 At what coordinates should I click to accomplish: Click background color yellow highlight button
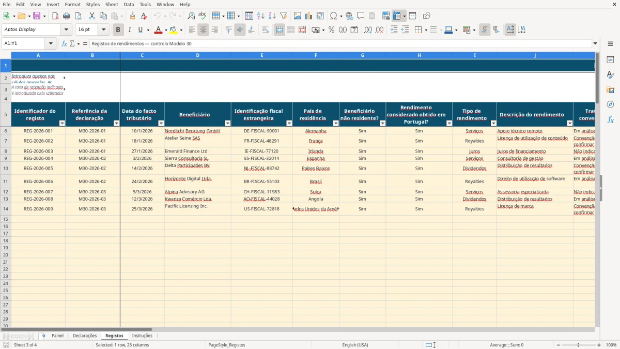174,30
